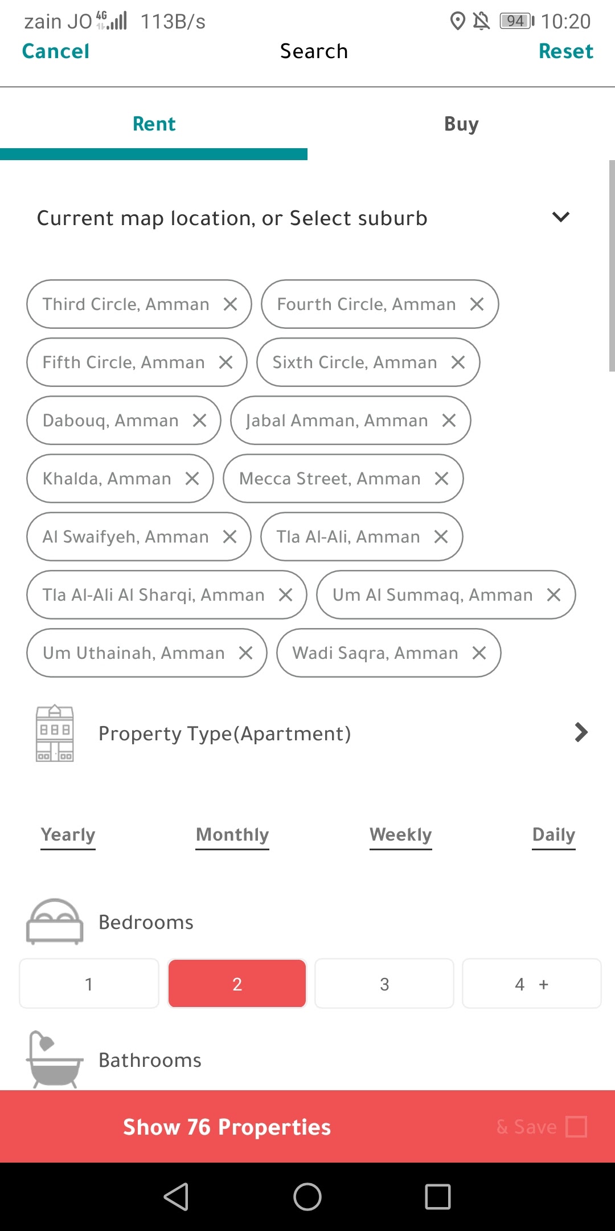Tap the bed icon beside Bedrooms
Image resolution: width=615 pixels, height=1231 pixels.
[55, 922]
